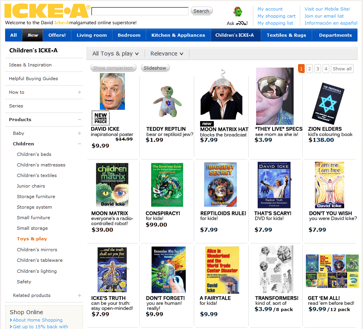Expand the How to sidebar section
This screenshot has width=363, height=329.
tap(79, 92)
